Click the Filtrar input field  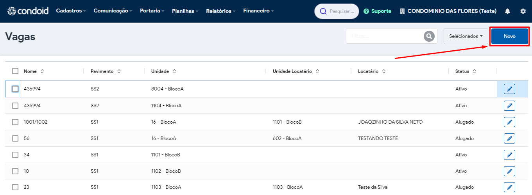tap(385, 36)
